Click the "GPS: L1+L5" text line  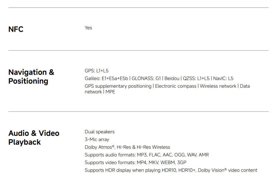97,71
